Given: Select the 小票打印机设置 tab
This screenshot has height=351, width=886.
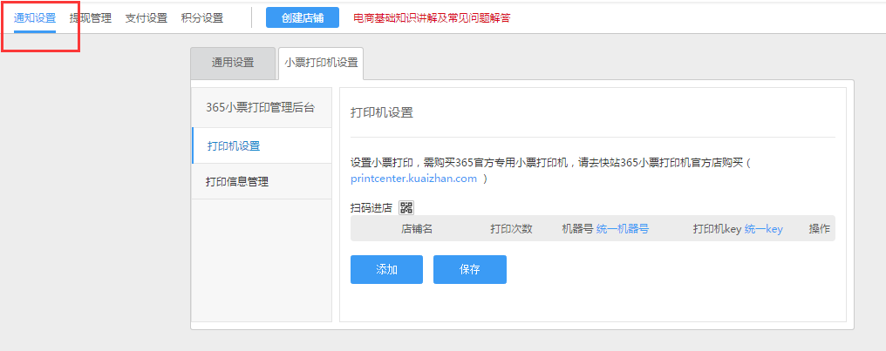Looking at the screenshot, I should (321, 63).
